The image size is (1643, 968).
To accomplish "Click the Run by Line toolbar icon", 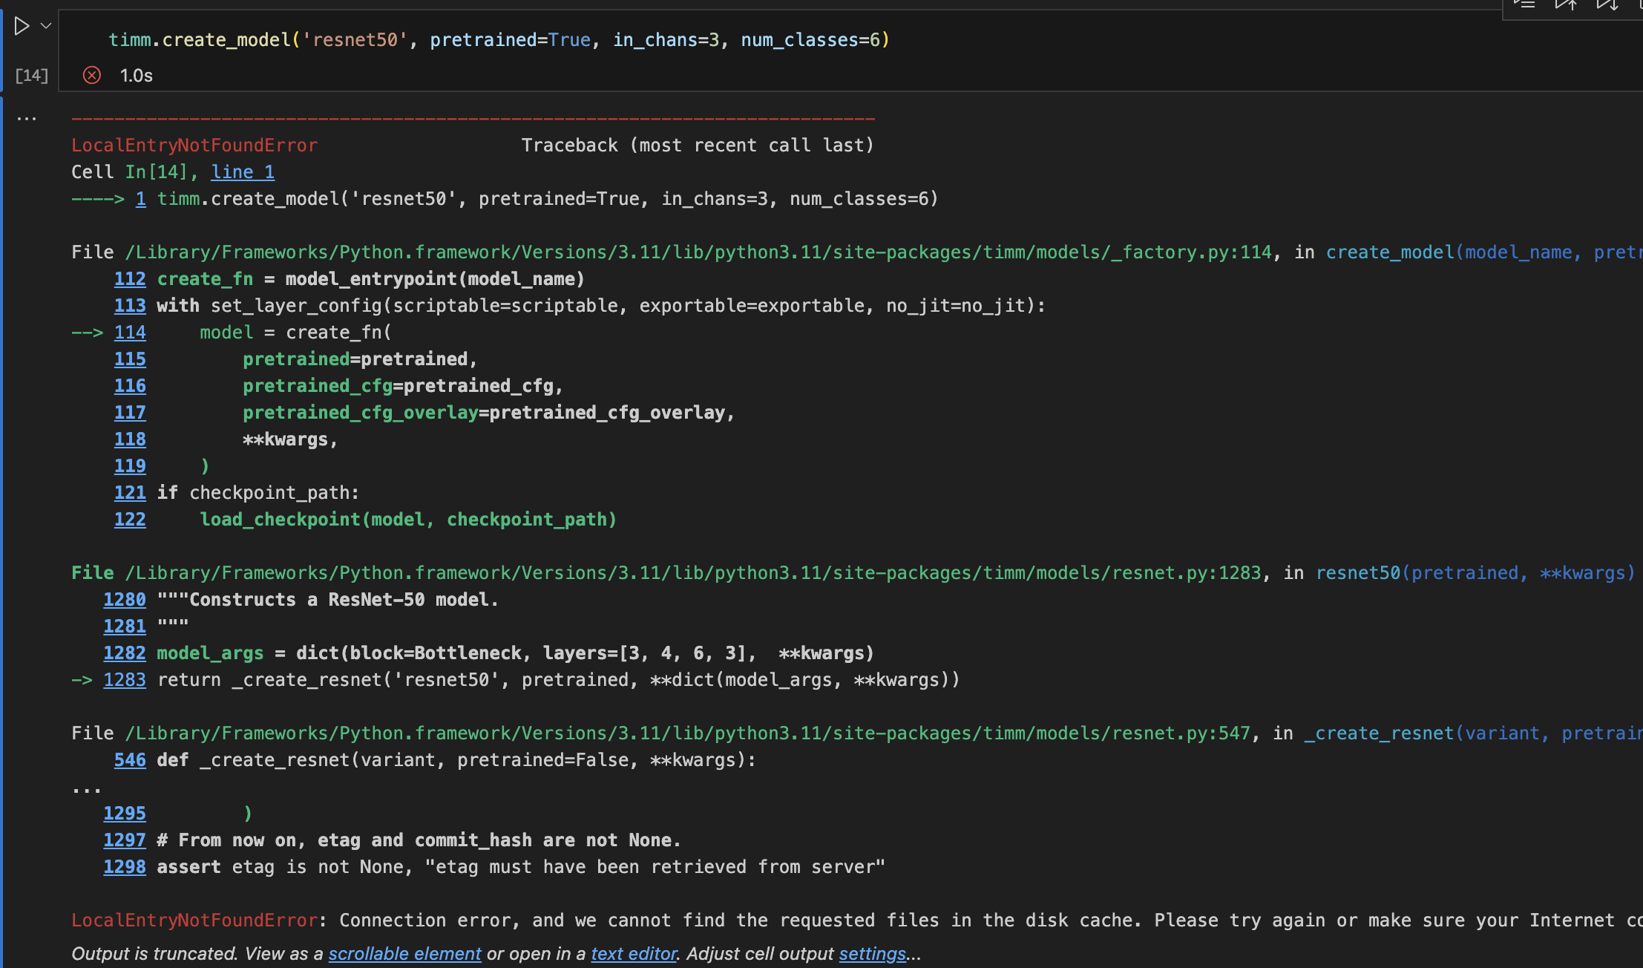I will (x=1524, y=5).
